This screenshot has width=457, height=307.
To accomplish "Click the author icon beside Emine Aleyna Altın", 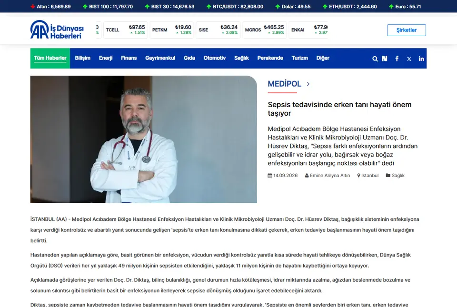I will (307, 176).
